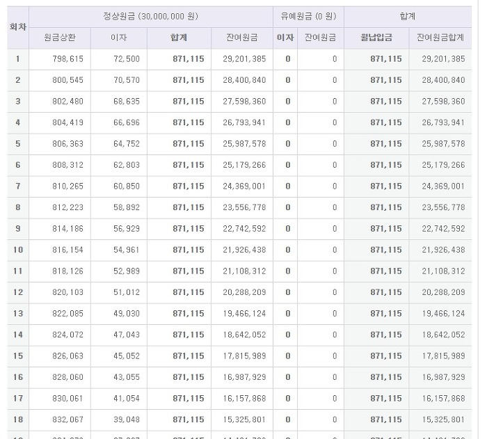487x439 pixels.
Task: Click interest cell 39,048
Action: click(127, 420)
